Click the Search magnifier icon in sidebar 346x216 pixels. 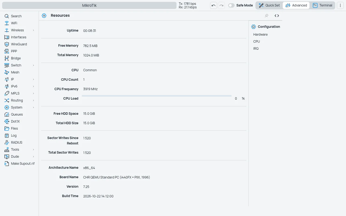point(7,16)
